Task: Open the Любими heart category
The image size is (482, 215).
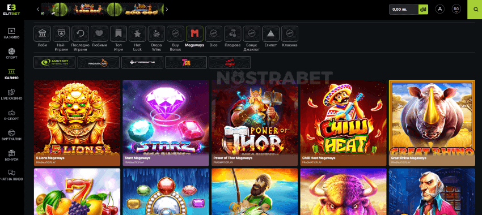Action: pyautogui.click(x=99, y=34)
